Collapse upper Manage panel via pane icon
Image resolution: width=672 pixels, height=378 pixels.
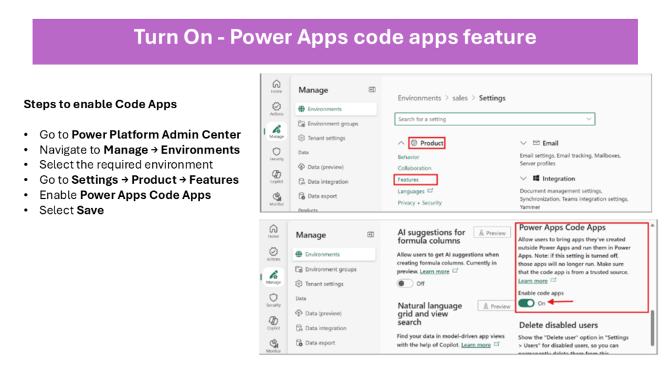tap(371, 90)
